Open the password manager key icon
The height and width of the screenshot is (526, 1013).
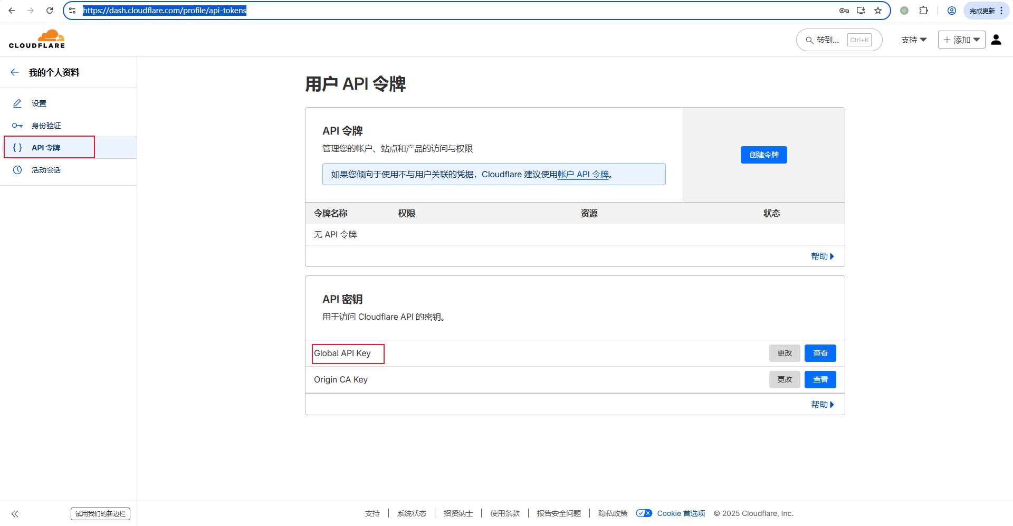point(844,11)
